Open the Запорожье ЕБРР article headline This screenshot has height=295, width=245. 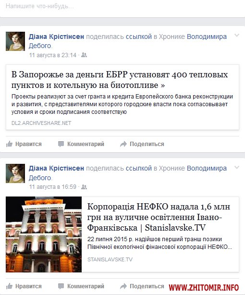point(120,80)
